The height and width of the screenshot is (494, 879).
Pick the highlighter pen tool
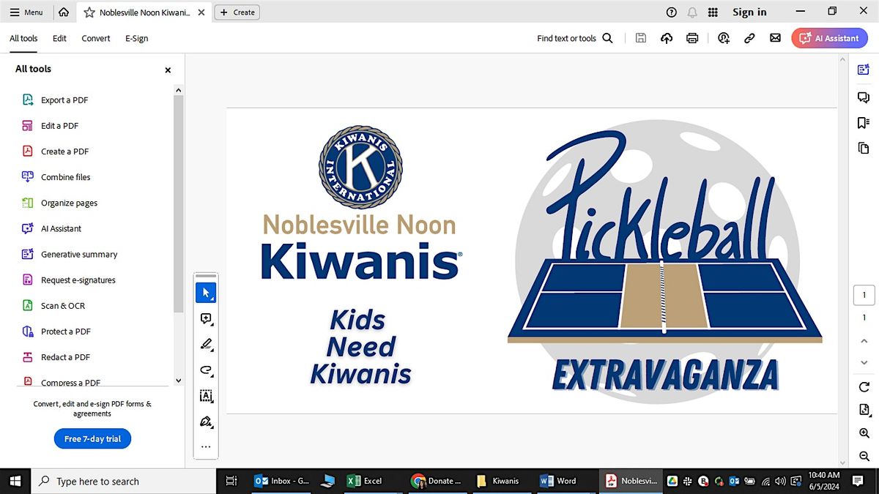(x=206, y=345)
